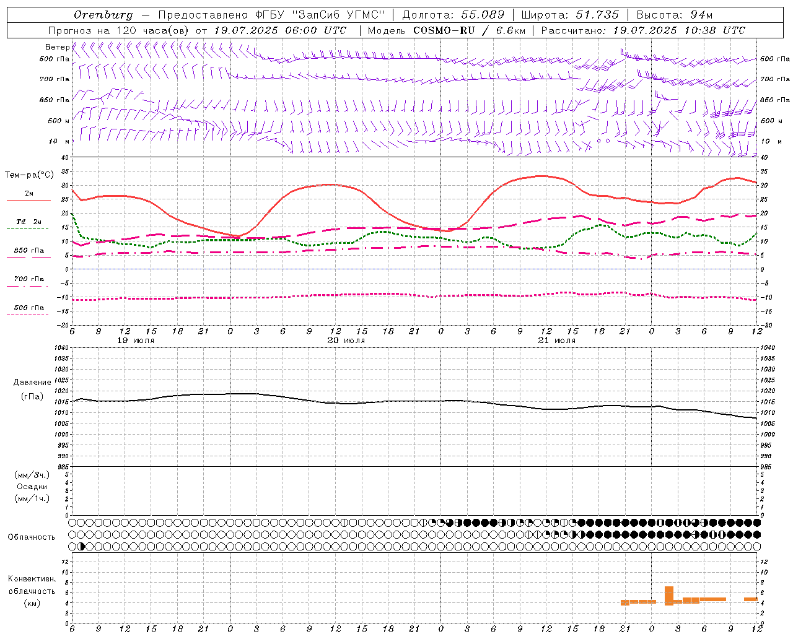
Task: Click the Осадки precipitation panel label
Action: tap(32, 487)
